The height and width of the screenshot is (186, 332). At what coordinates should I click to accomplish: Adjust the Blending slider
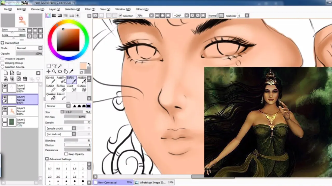[x=78, y=141]
